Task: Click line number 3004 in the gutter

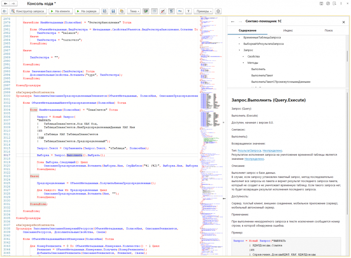Action: 7,110
